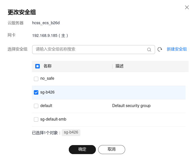Select the sg-default-smb row name
The image size is (192, 160).
[53, 119]
